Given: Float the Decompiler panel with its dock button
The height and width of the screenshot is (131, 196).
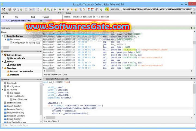Looking at the screenshot, I should pyautogui.click(x=191, y=79).
